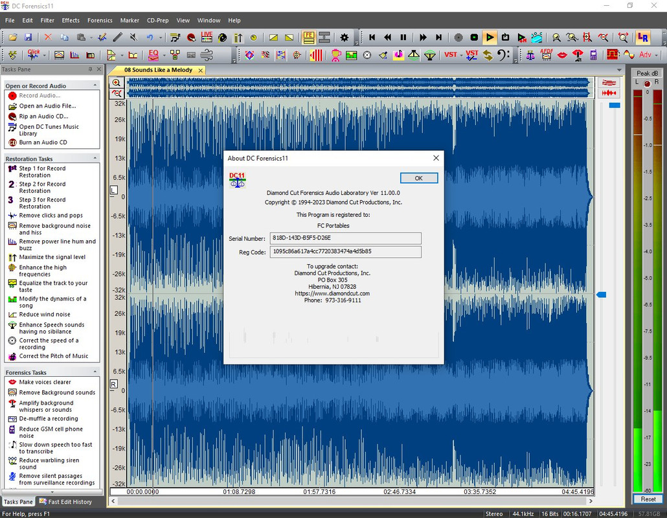Click the red lips voice toolbar icon
This screenshot has height=518, width=667.
(x=562, y=55)
